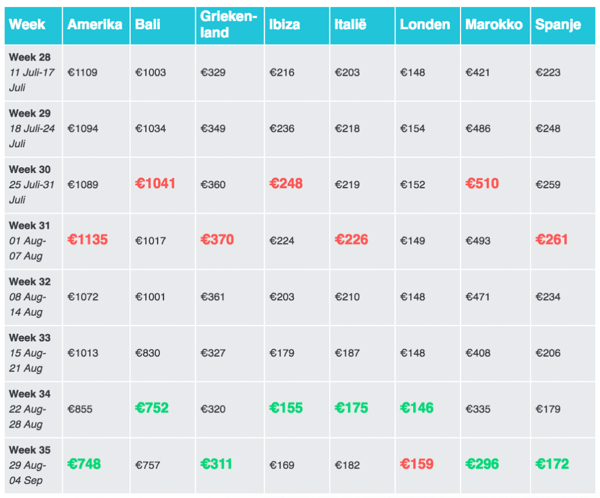Image resolution: width=600 pixels, height=498 pixels.
Task: Click the €830 Bali price in Week 33
Action: [x=148, y=353]
